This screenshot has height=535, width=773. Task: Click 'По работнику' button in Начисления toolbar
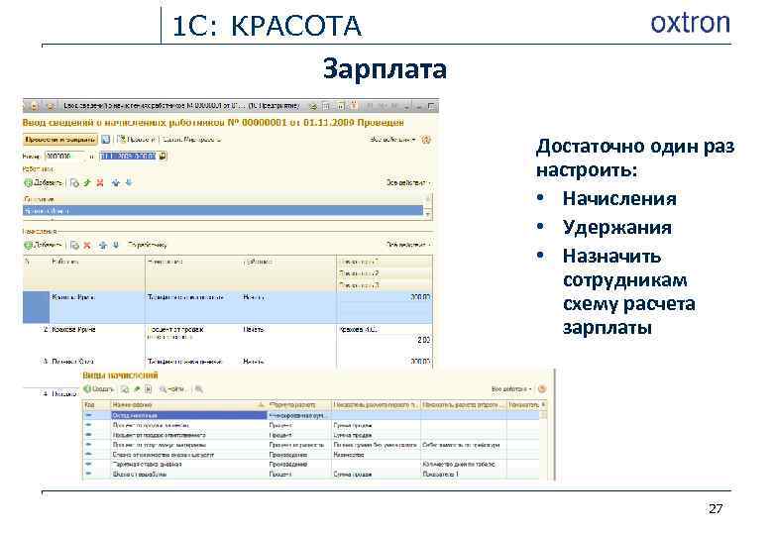(147, 245)
